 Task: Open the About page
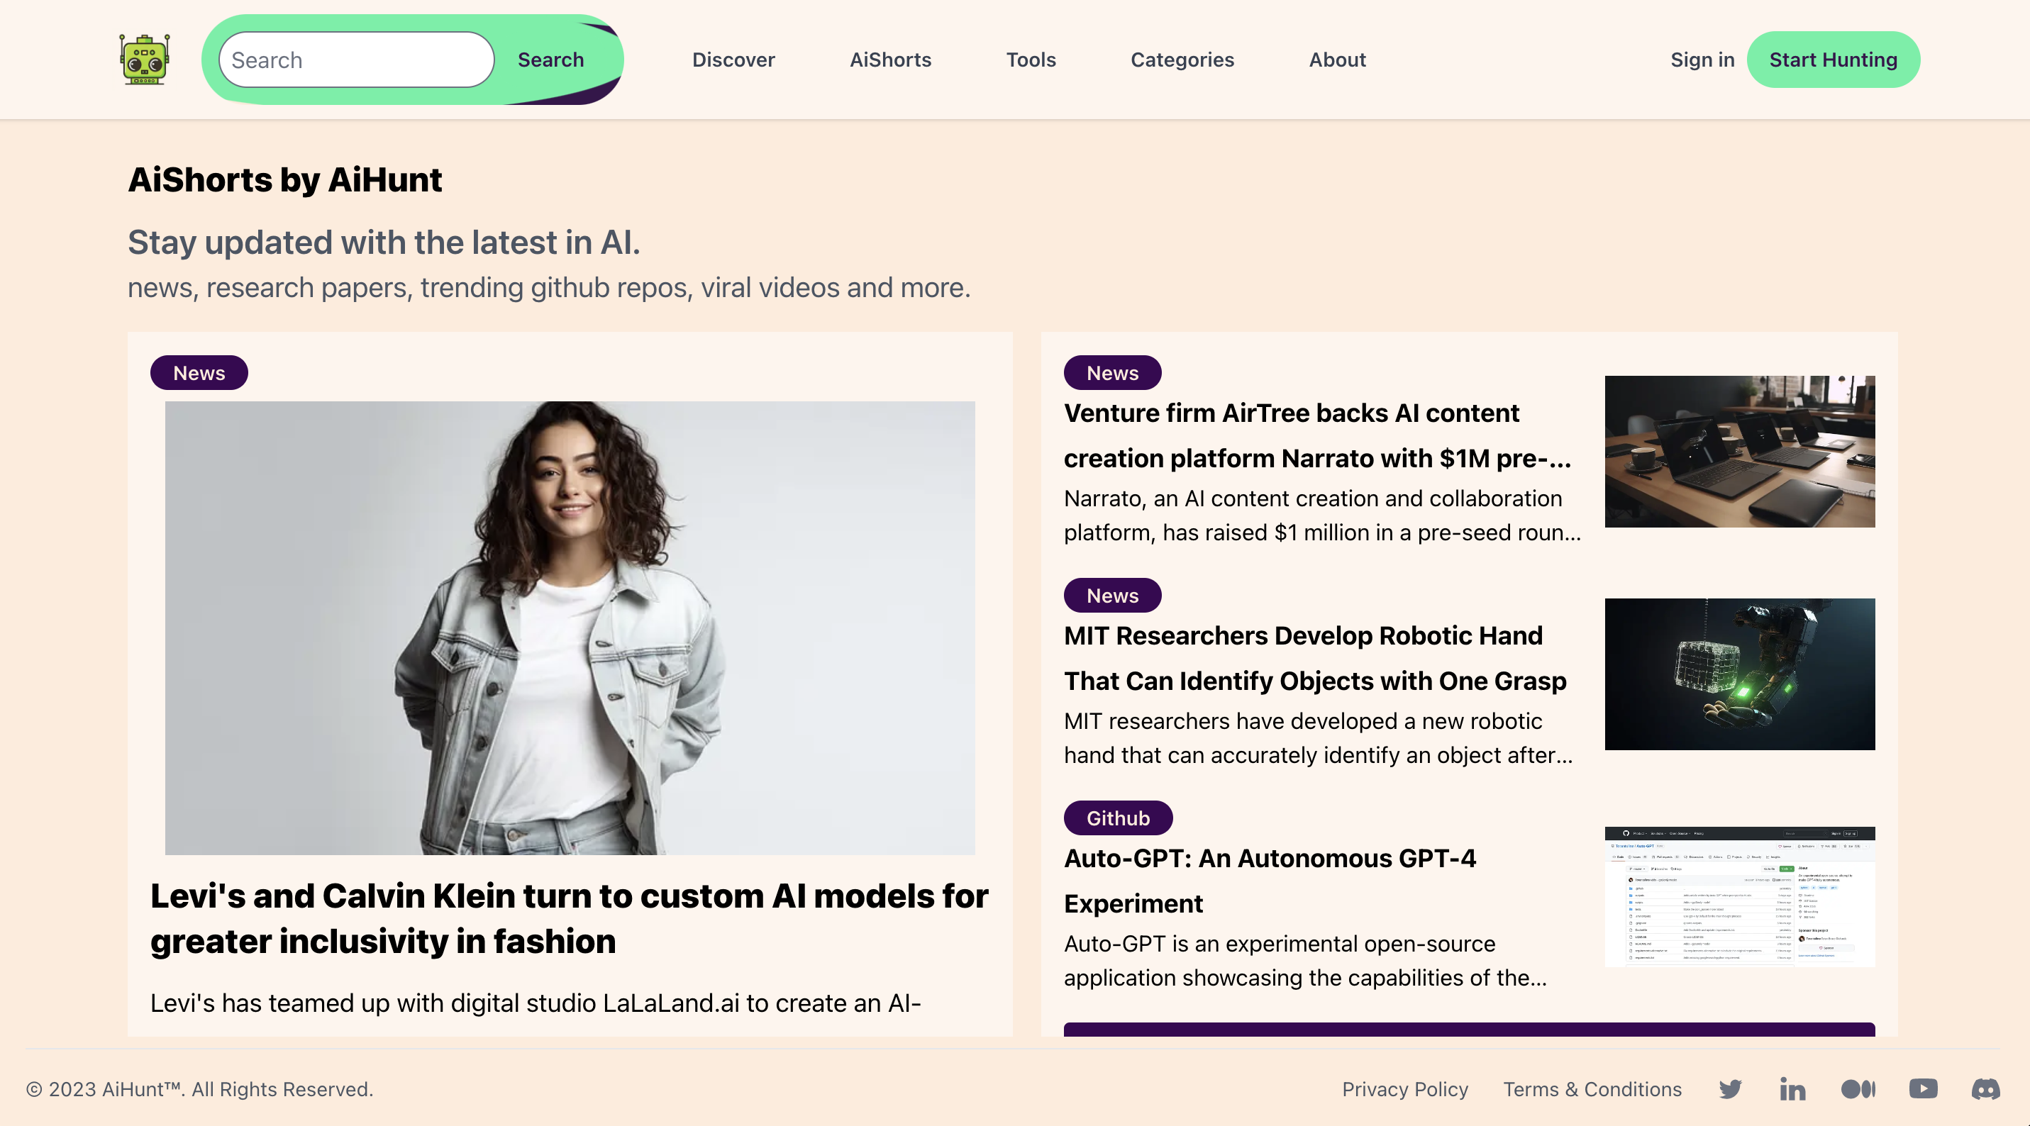tap(1336, 59)
